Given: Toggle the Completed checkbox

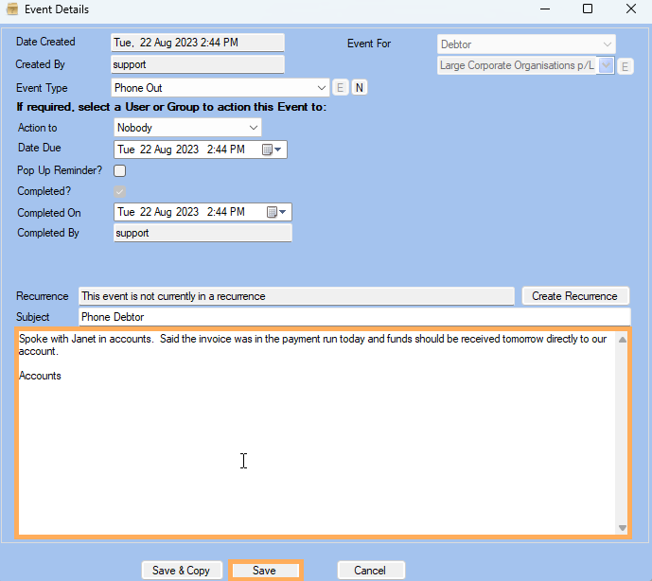Looking at the screenshot, I should (120, 192).
